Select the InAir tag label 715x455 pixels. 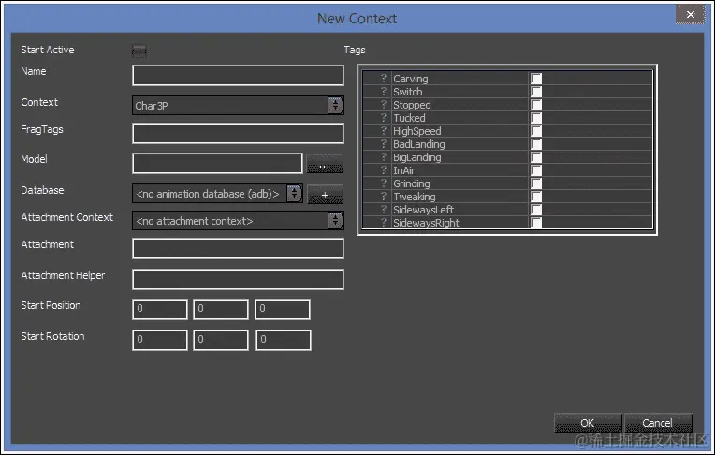pyautogui.click(x=404, y=170)
